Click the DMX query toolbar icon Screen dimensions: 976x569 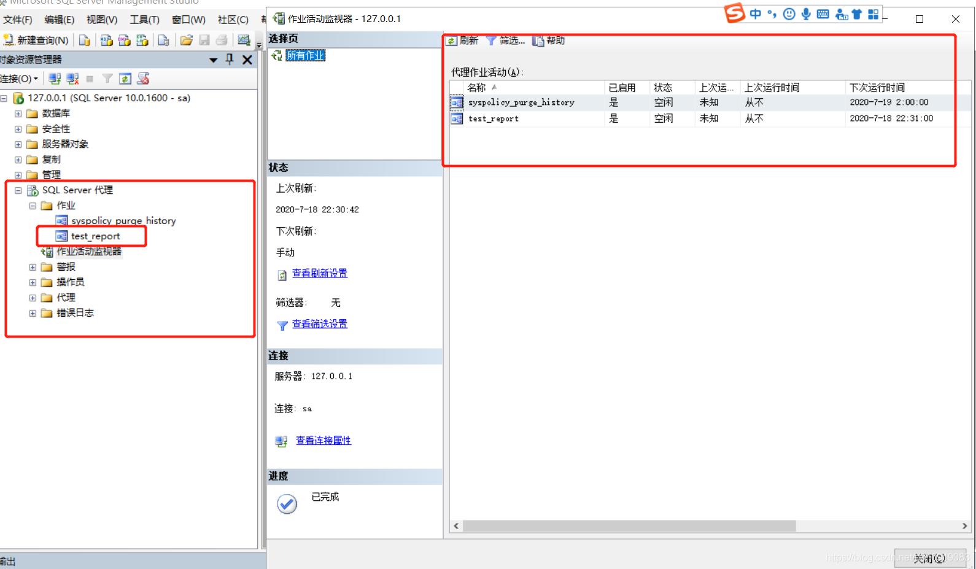[124, 40]
